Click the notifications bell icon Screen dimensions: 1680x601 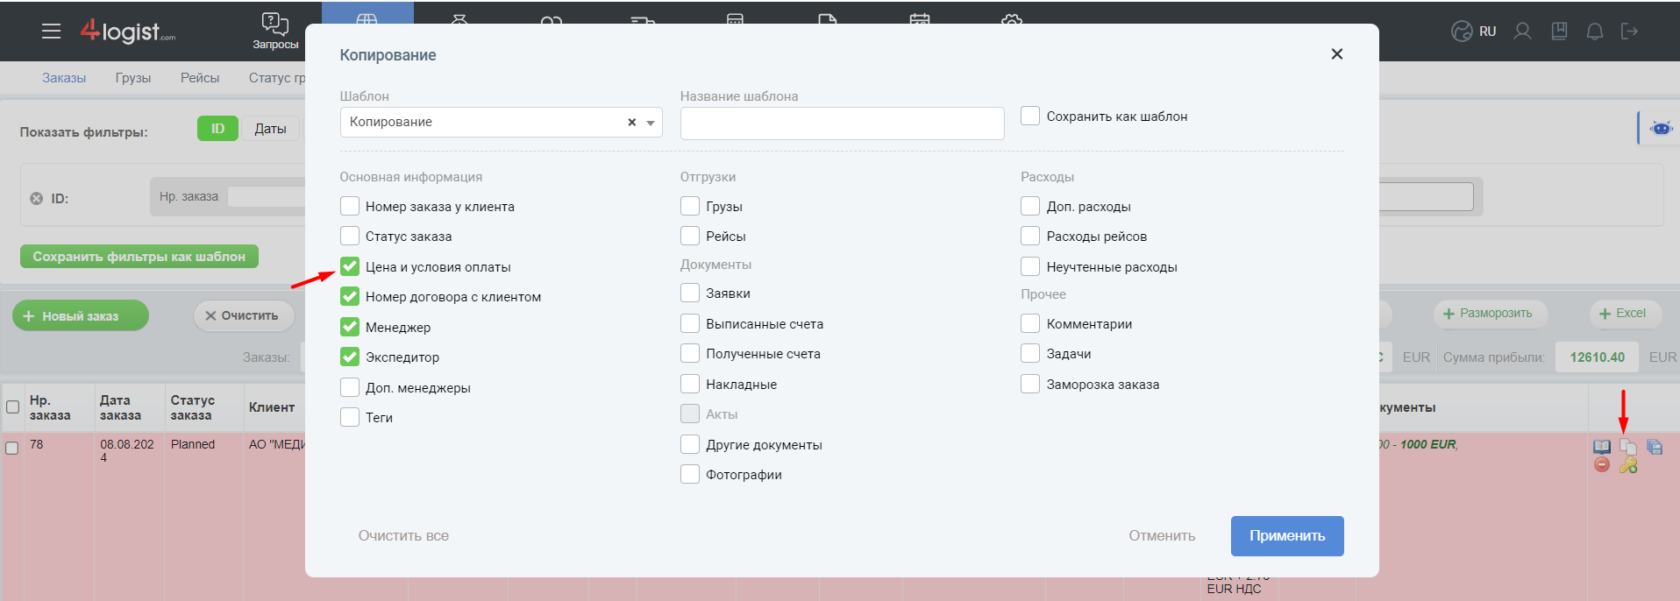(x=1594, y=32)
